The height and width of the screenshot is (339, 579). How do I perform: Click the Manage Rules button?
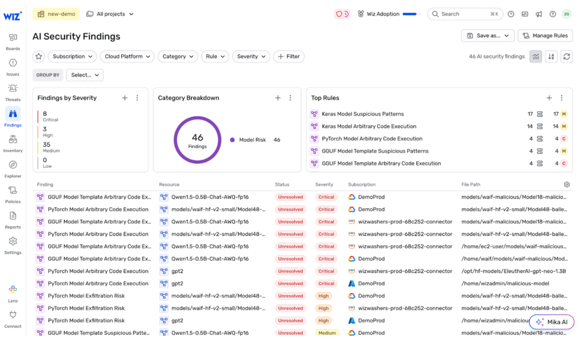545,35
